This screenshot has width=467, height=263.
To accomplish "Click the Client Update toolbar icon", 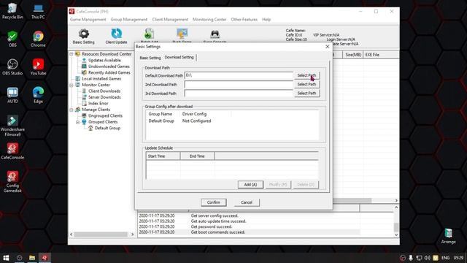I will click(116, 37).
